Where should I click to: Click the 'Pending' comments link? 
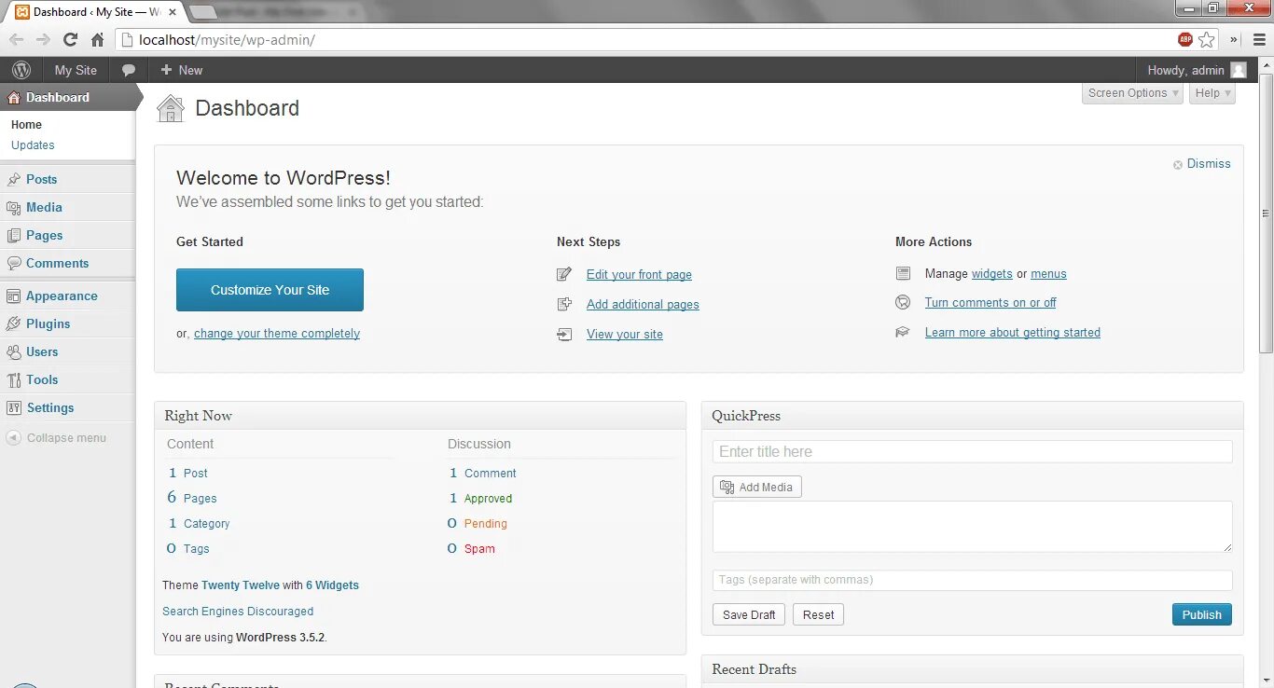(x=486, y=524)
